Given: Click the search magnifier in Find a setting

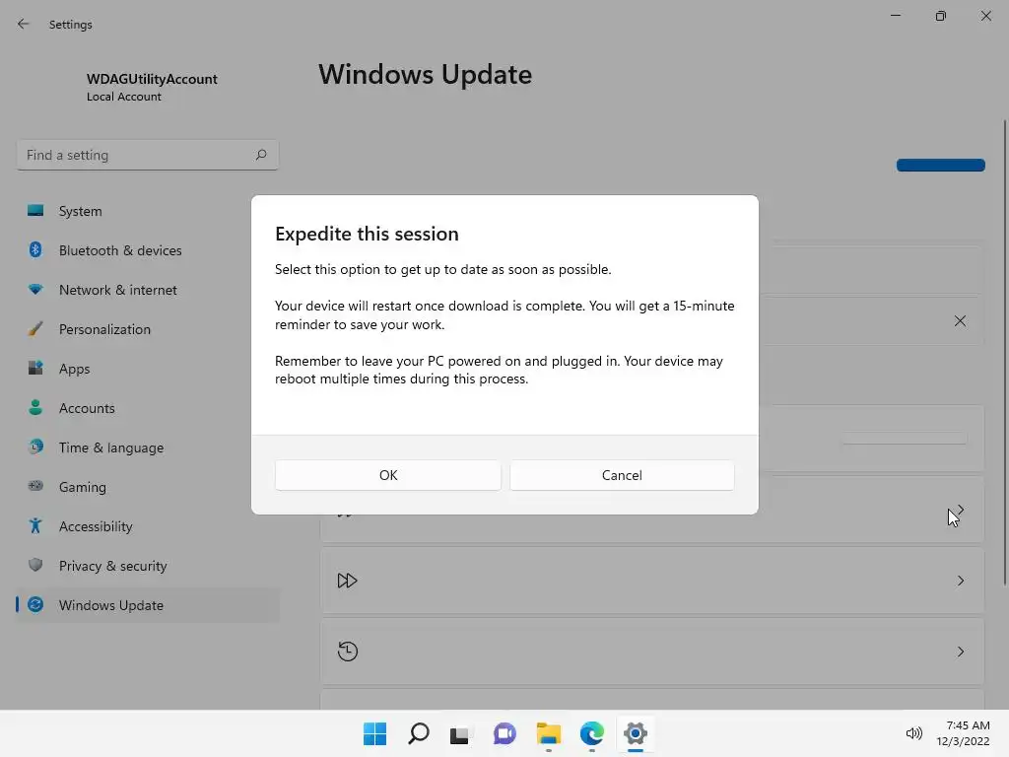Looking at the screenshot, I should coord(260,155).
